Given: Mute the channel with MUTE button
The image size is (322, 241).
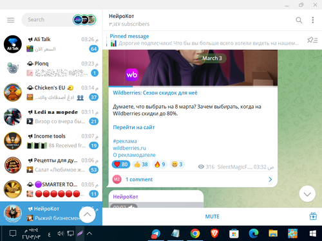Looking at the screenshot, I should 212,217.
